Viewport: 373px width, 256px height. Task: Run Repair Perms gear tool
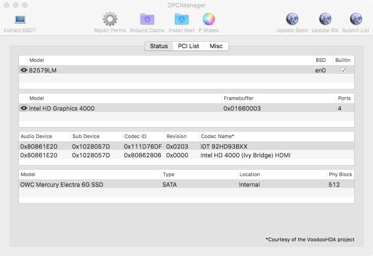tap(110, 19)
